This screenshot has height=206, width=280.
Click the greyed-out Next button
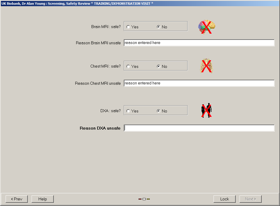coord(250,199)
